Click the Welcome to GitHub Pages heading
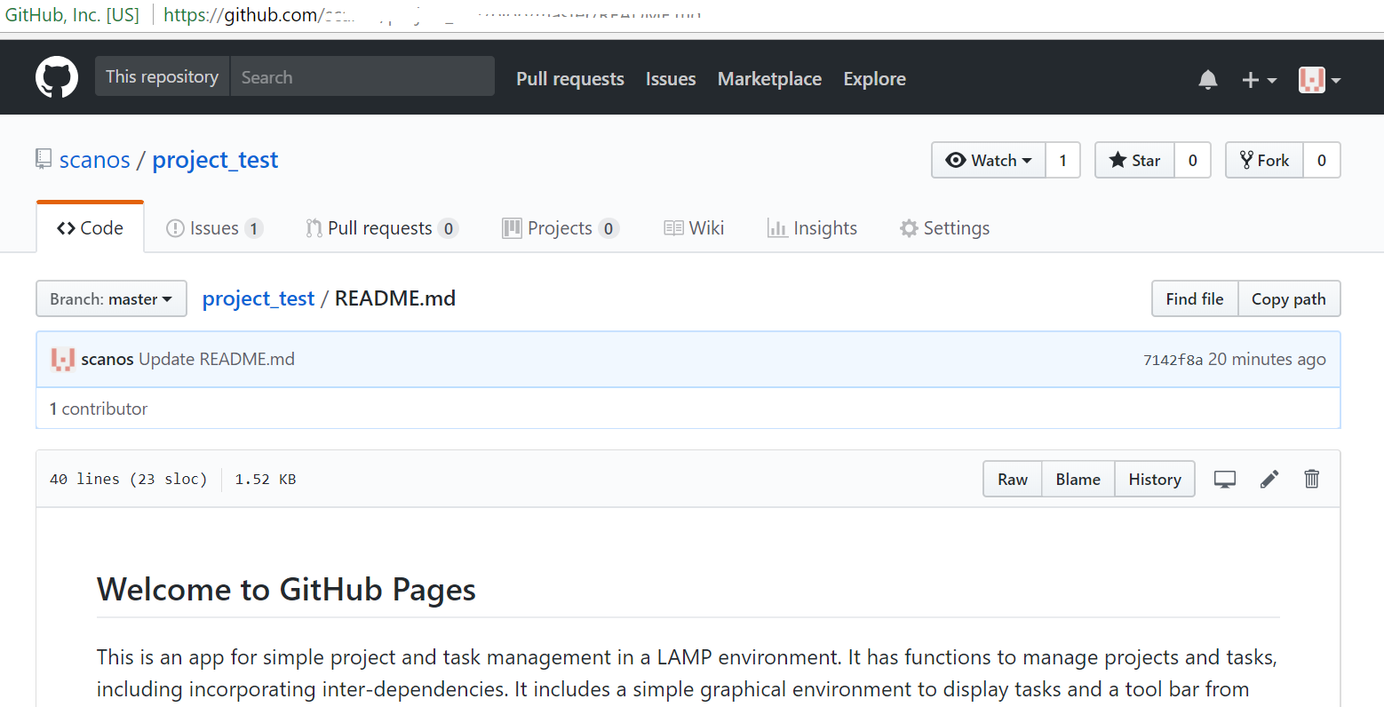Viewport: 1384px width, 707px height. coord(286,590)
